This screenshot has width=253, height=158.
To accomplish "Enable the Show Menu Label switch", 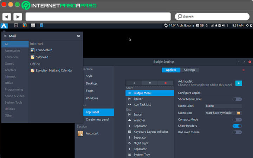I will 237,99.
